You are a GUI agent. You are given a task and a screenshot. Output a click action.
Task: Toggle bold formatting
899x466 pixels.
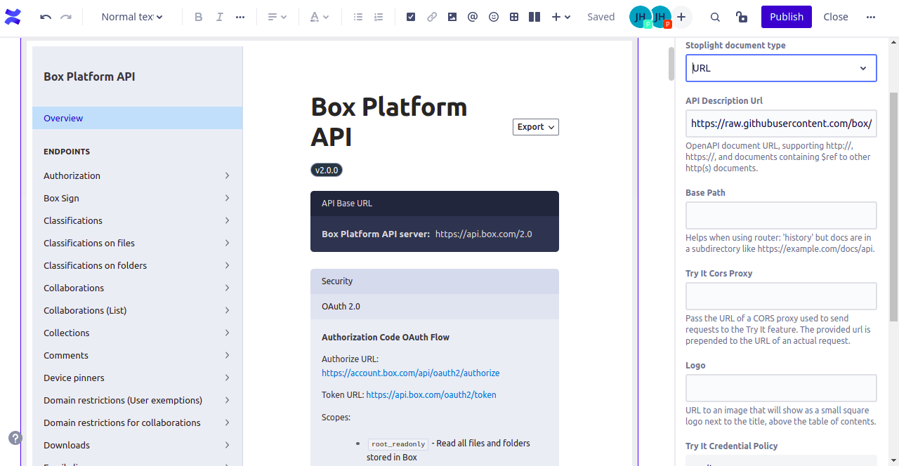click(199, 17)
